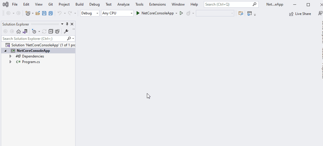Open the Analyze menu

point(124,4)
